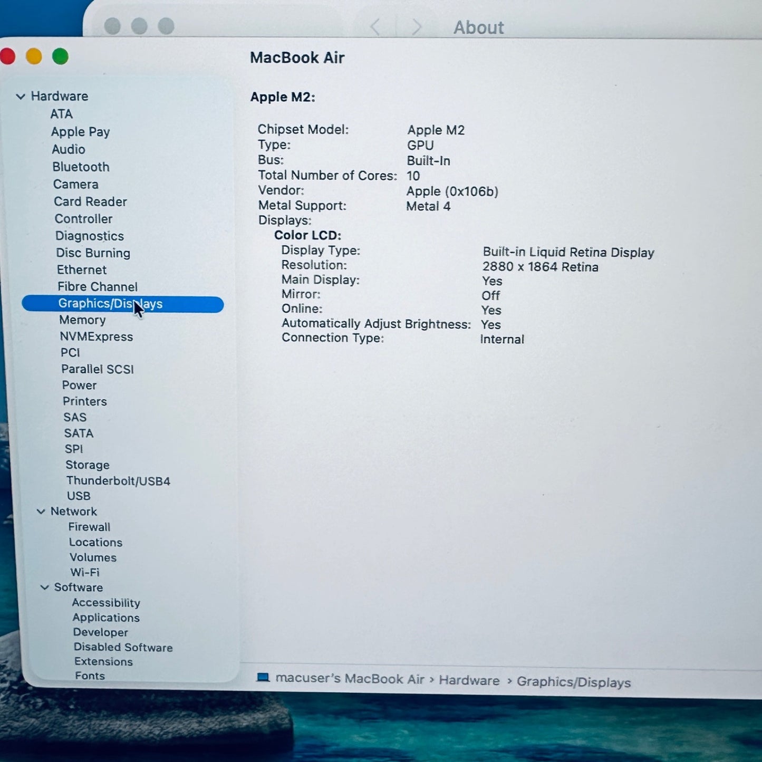762x762 pixels.
Task: Select Fibre Channel in the list
Action: (98, 287)
